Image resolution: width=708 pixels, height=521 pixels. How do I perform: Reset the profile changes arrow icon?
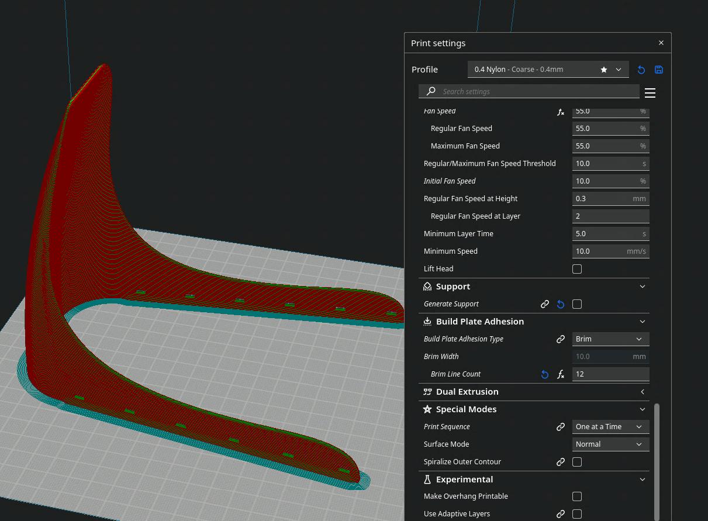641,70
